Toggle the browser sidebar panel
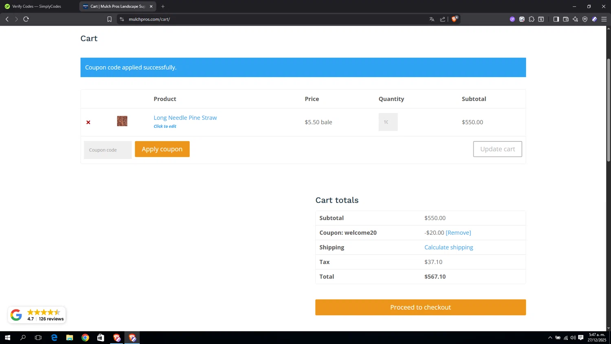 pyautogui.click(x=556, y=19)
